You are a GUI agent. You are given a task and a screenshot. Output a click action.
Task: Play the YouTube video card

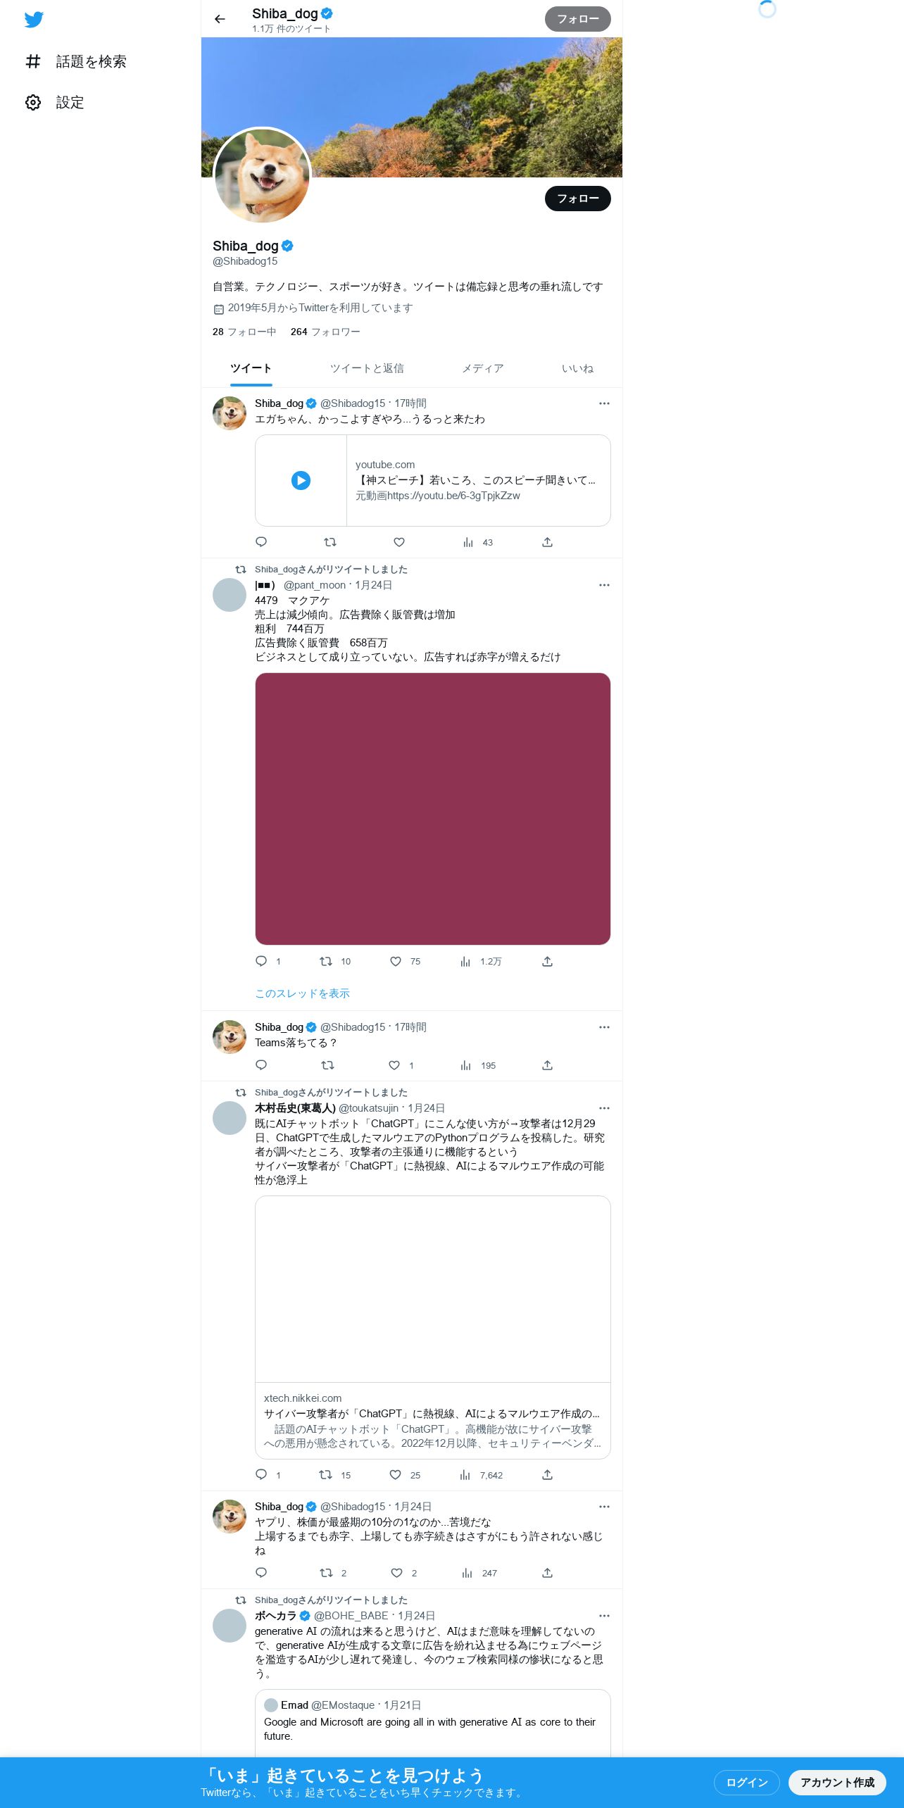[301, 480]
